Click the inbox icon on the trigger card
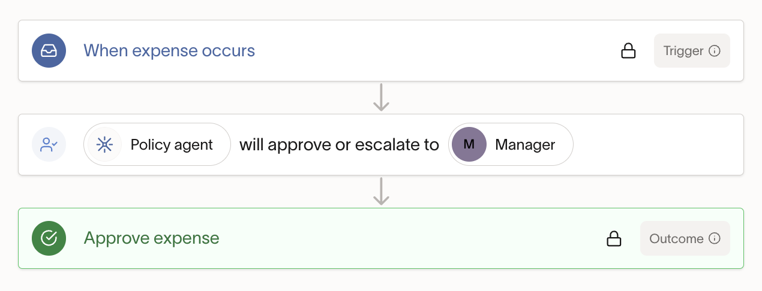 click(49, 51)
